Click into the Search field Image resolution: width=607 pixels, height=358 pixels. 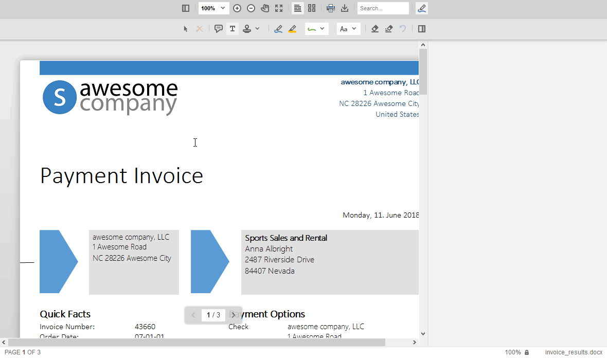coord(383,8)
